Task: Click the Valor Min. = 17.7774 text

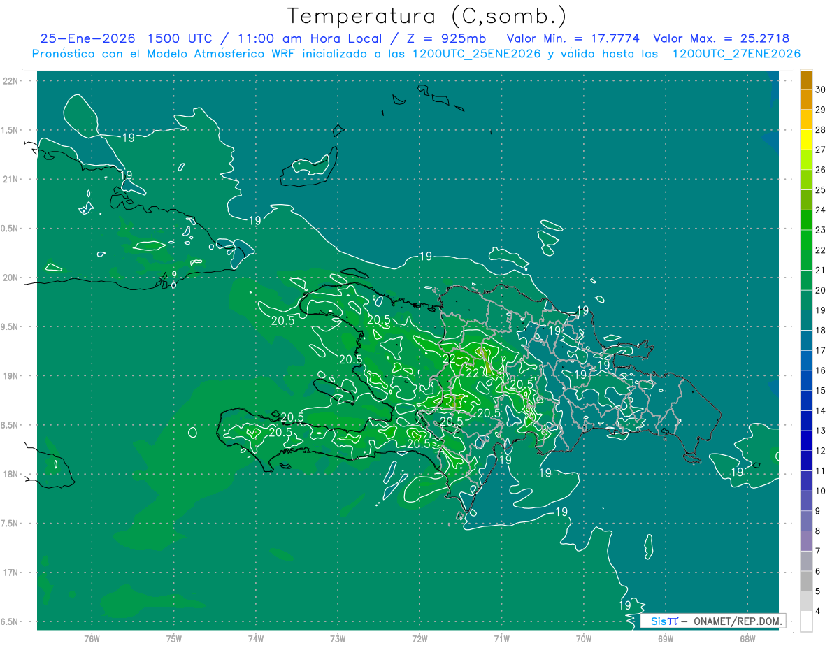Action: (573, 38)
